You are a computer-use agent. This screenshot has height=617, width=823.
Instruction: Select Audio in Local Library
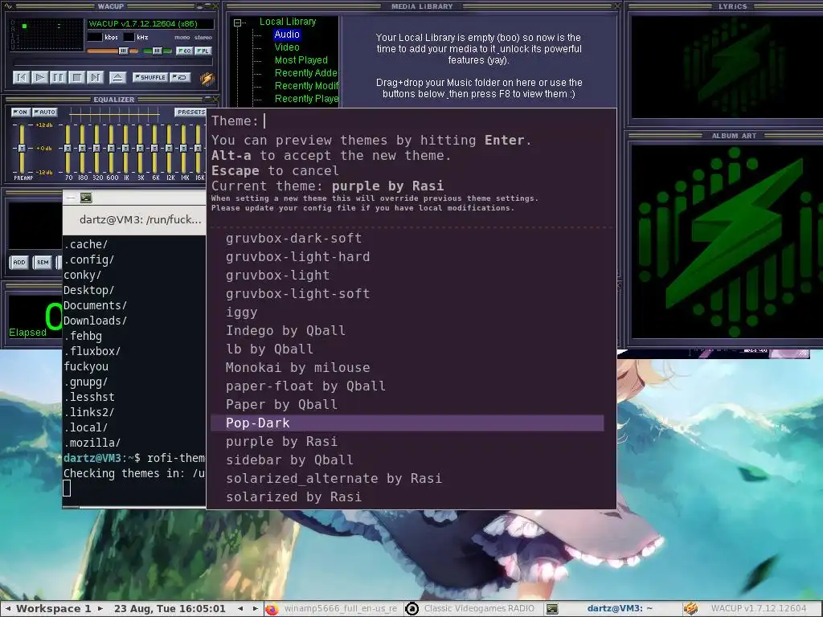pyautogui.click(x=287, y=35)
